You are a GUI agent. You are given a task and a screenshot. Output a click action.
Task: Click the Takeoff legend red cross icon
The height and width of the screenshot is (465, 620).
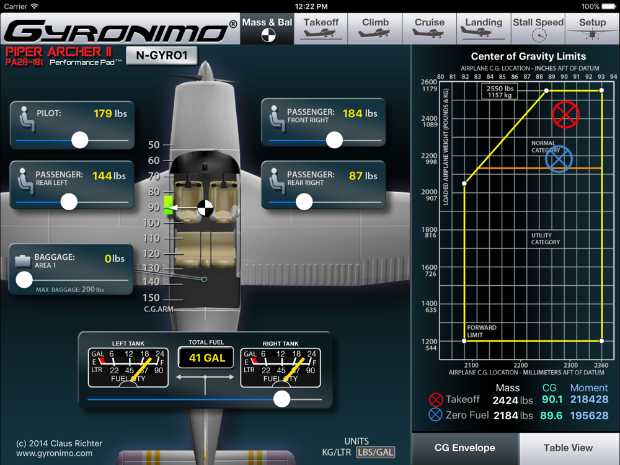point(436,400)
